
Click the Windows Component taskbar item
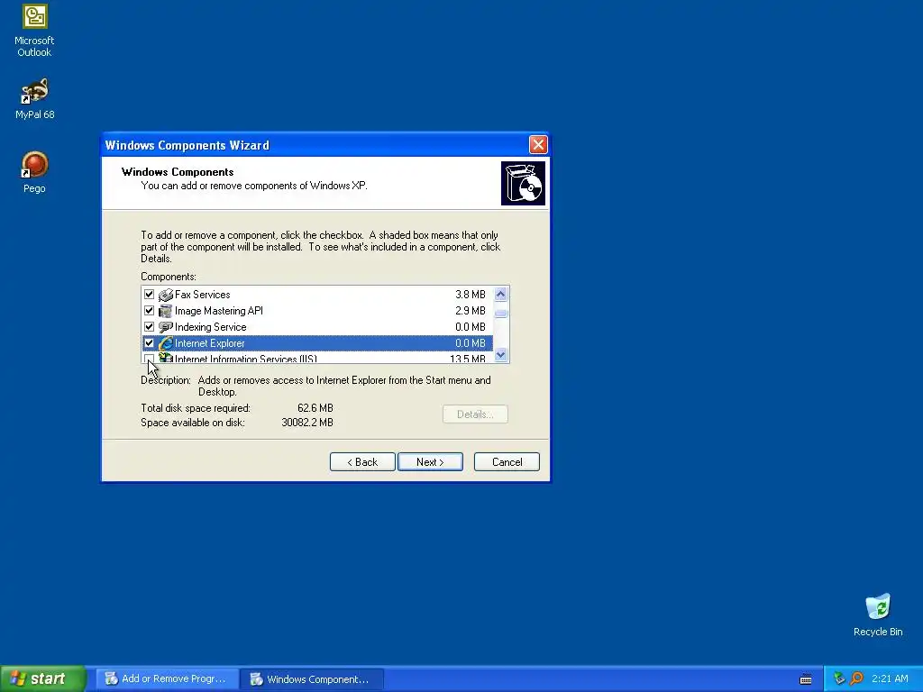(312, 678)
